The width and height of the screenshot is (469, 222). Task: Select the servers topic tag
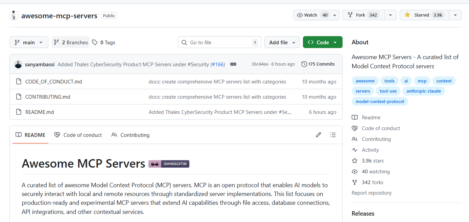pyautogui.click(x=363, y=91)
